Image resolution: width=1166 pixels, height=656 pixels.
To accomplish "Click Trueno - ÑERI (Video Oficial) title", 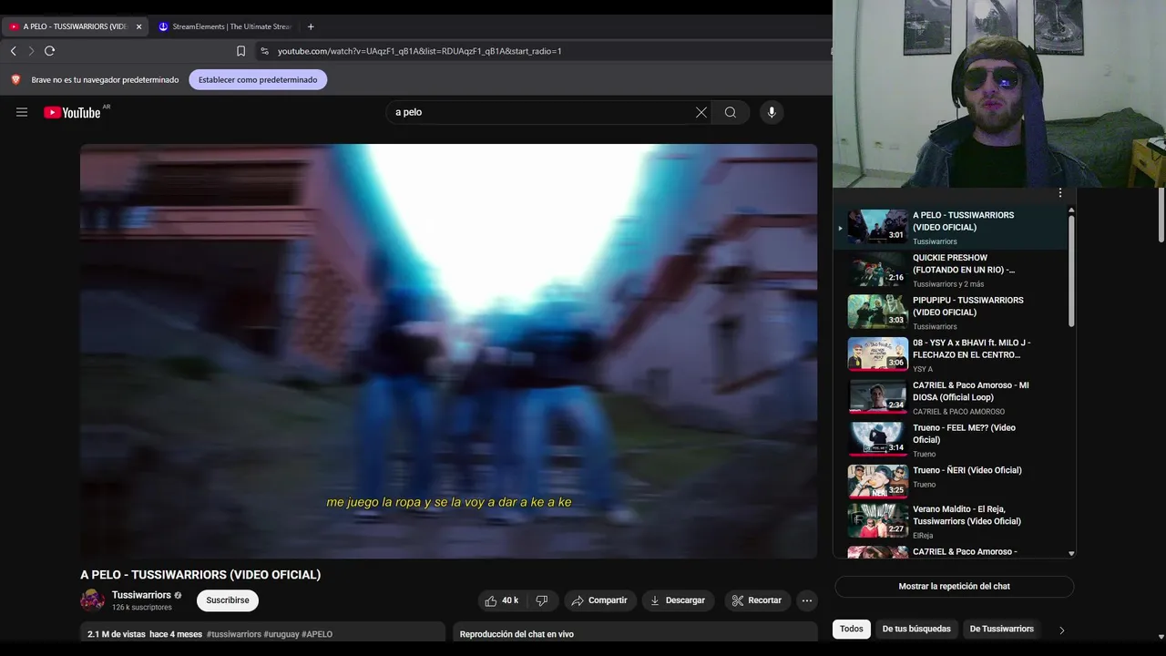I will click(x=967, y=470).
